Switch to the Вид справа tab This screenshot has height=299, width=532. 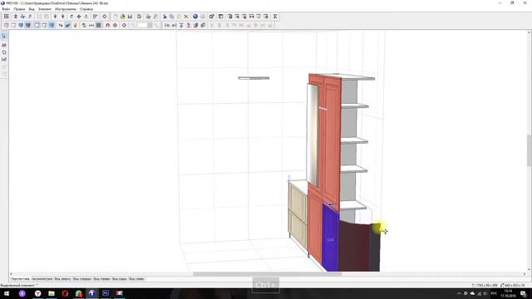point(101,279)
